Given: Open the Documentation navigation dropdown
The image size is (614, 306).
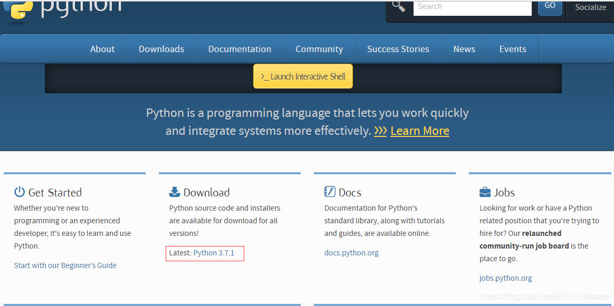Looking at the screenshot, I should point(239,48).
